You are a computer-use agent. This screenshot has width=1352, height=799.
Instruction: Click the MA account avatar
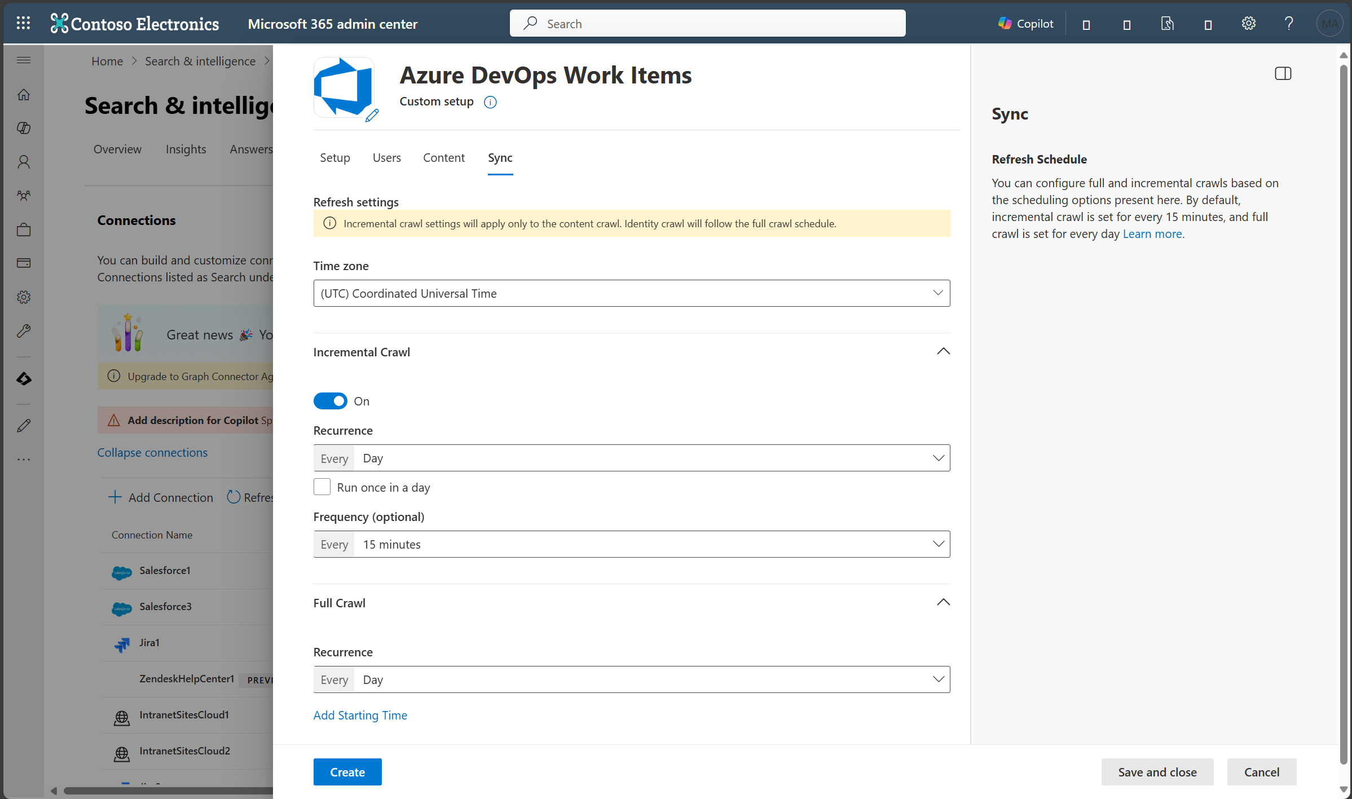pyautogui.click(x=1330, y=23)
